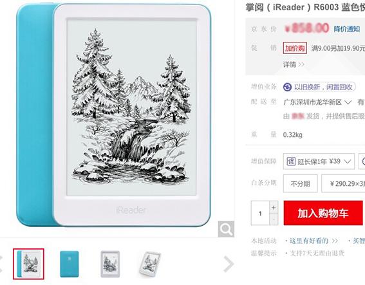Choose the ¥290.29×3期 installment option

click(x=343, y=183)
